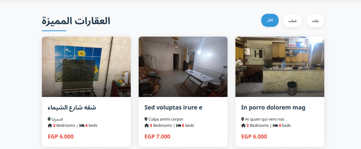Click location pin icon for Culpa animi corpor
Image resolution: width=361 pixels, height=149 pixels.
(x=146, y=119)
